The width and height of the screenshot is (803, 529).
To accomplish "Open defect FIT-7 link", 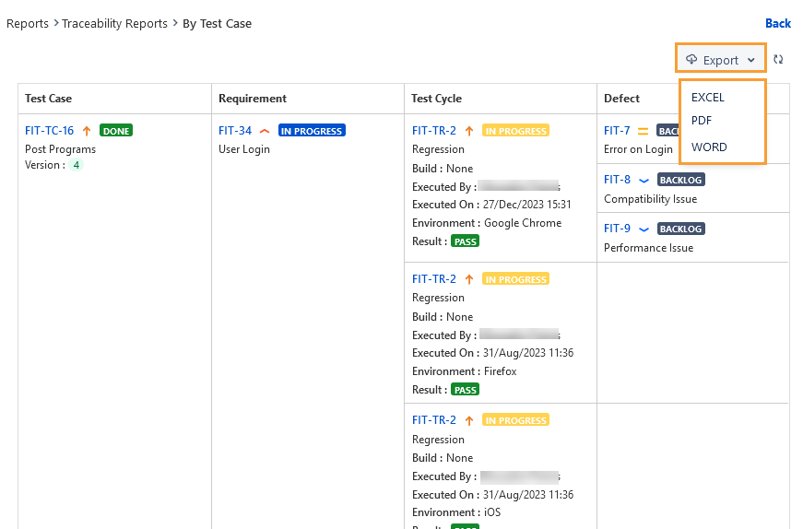I will coord(617,131).
